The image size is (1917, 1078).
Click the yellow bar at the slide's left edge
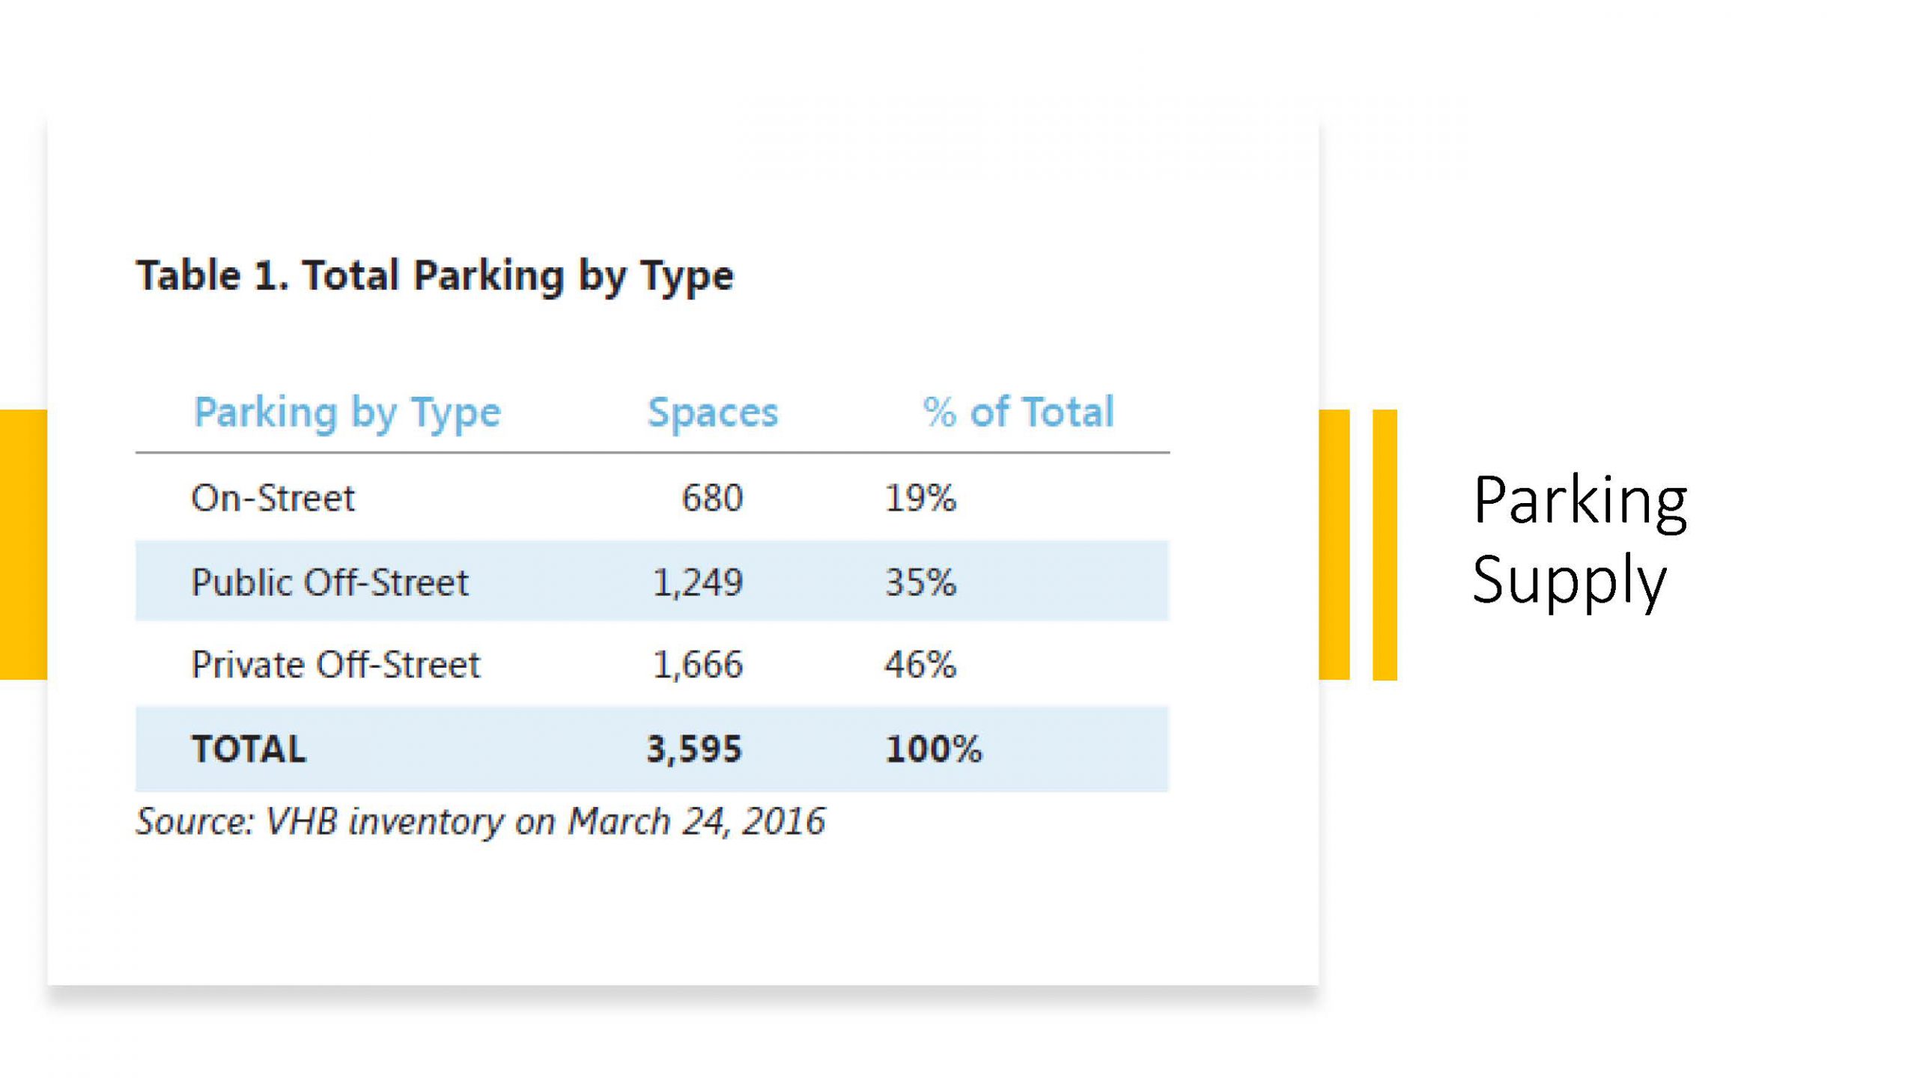click(23, 544)
